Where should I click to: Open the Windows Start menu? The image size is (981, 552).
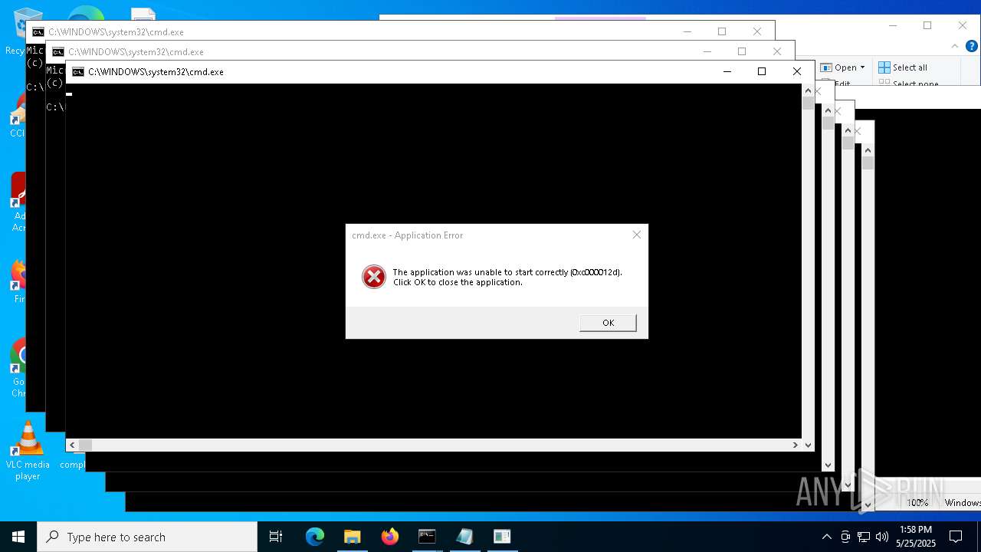coord(18,537)
